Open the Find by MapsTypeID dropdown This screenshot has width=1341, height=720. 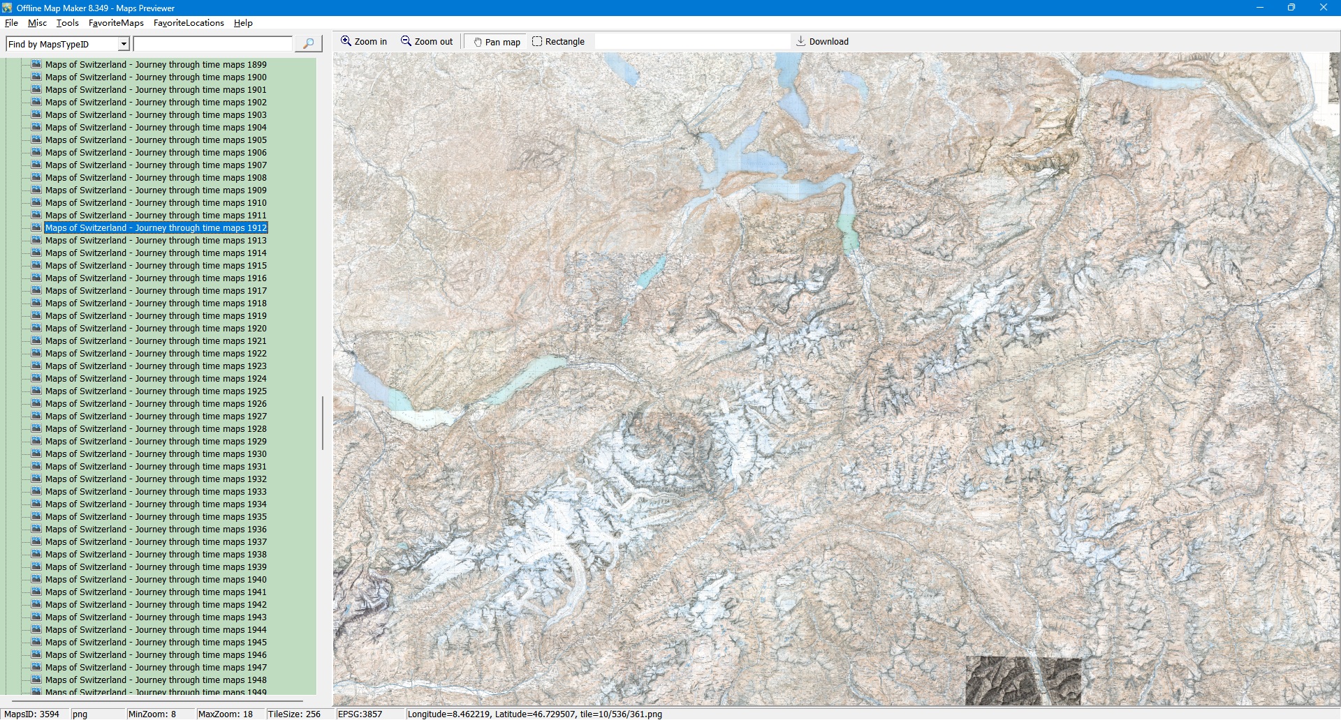[x=124, y=44]
